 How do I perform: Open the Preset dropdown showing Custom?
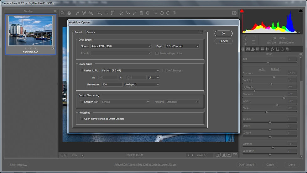point(144,32)
